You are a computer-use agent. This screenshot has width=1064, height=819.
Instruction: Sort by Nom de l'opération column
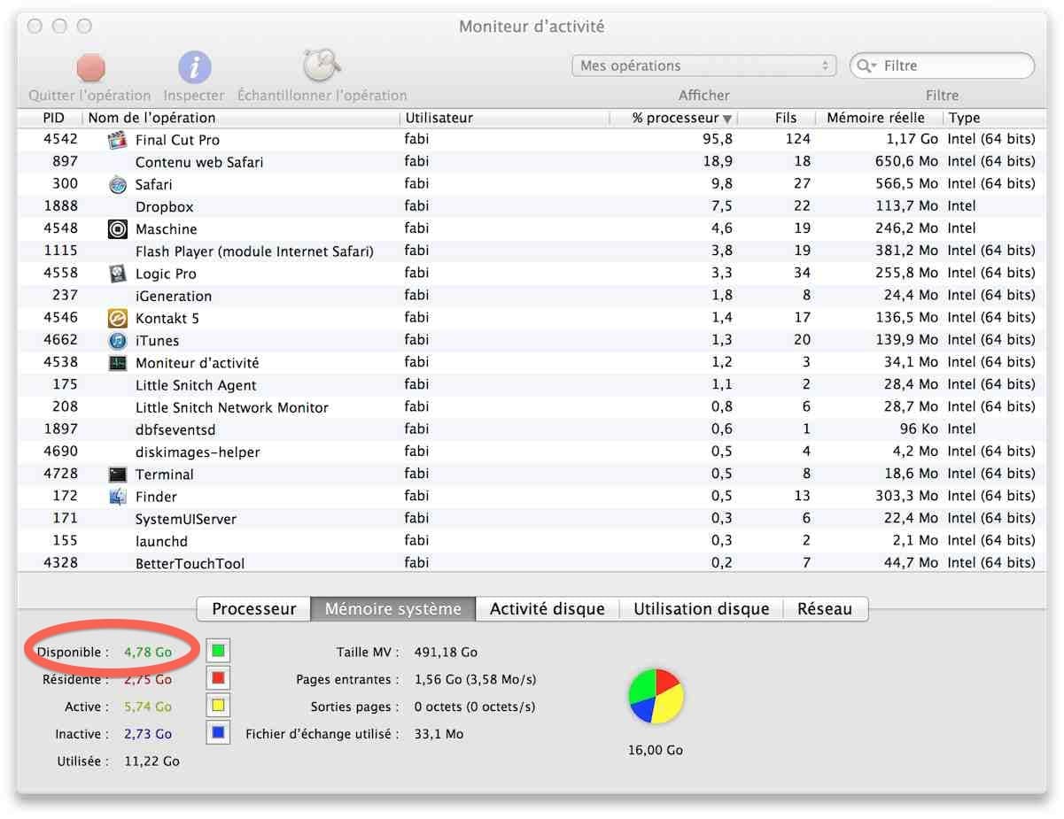coord(241,118)
